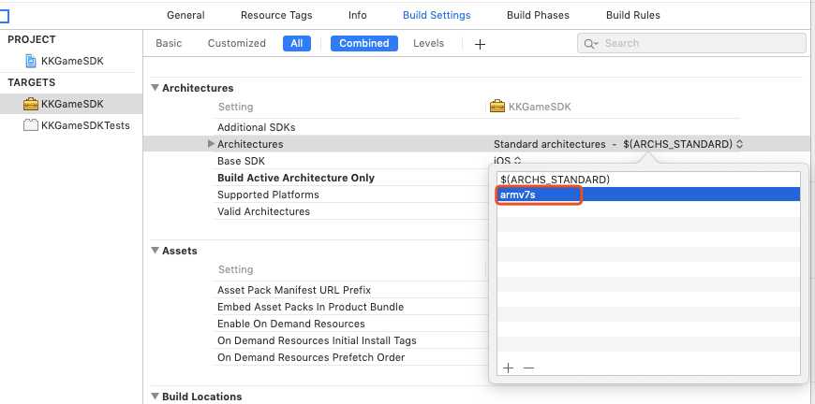The image size is (815, 404).
Task: Click the KKGameSDKTests bundle icon
Action: [31, 125]
